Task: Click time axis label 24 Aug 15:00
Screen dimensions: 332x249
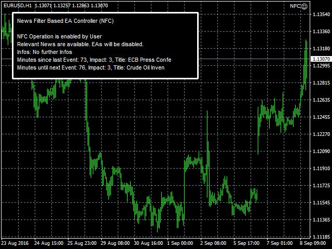Action: [49, 243]
